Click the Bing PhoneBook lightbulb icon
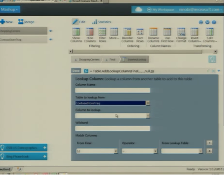Viewport: 224px width, 175px height. [2, 157]
